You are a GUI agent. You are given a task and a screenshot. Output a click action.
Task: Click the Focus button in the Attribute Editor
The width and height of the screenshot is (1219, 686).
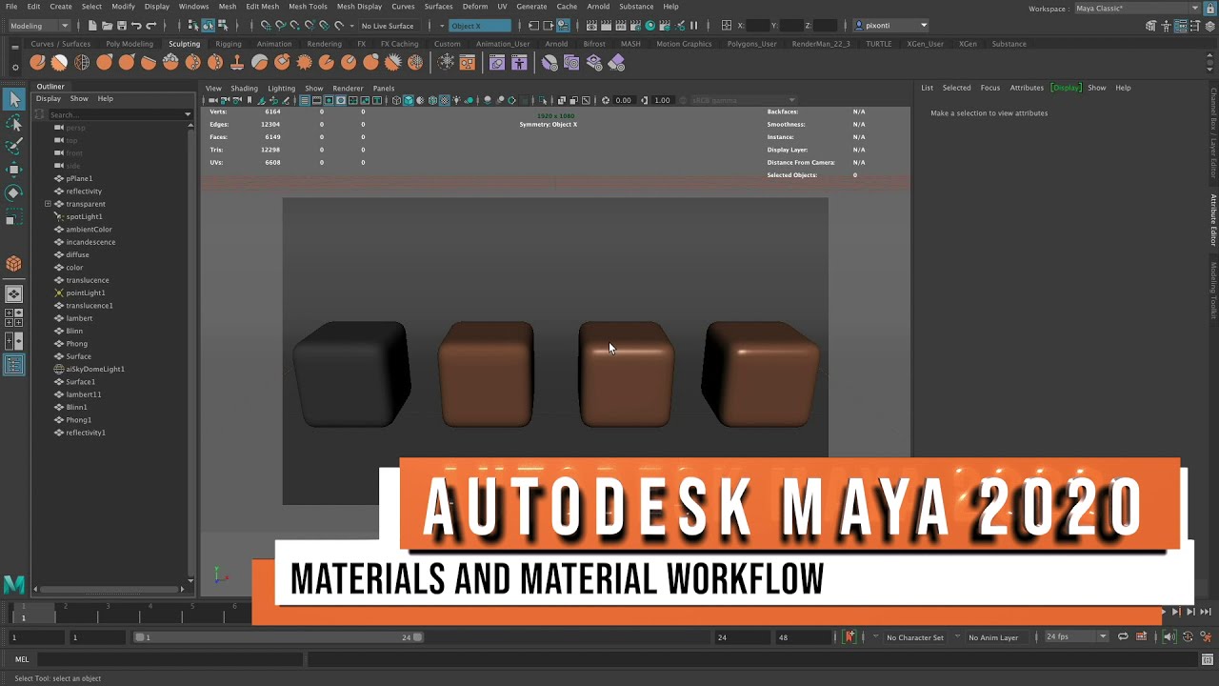tap(990, 88)
